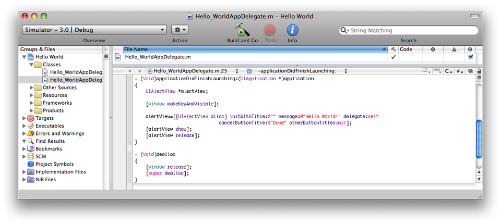Select the Hello World project icon
Screen dimensions: 501x224
click(x=31, y=57)
